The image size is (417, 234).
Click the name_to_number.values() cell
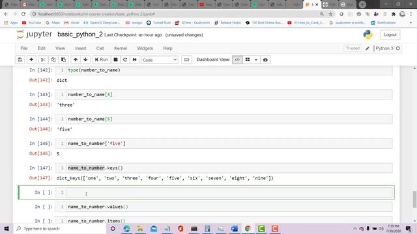click(x=229, y=207)
